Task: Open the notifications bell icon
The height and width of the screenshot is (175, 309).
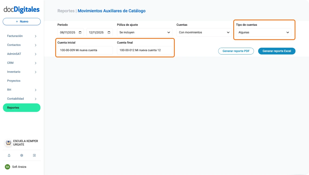Action: (9, 155)
